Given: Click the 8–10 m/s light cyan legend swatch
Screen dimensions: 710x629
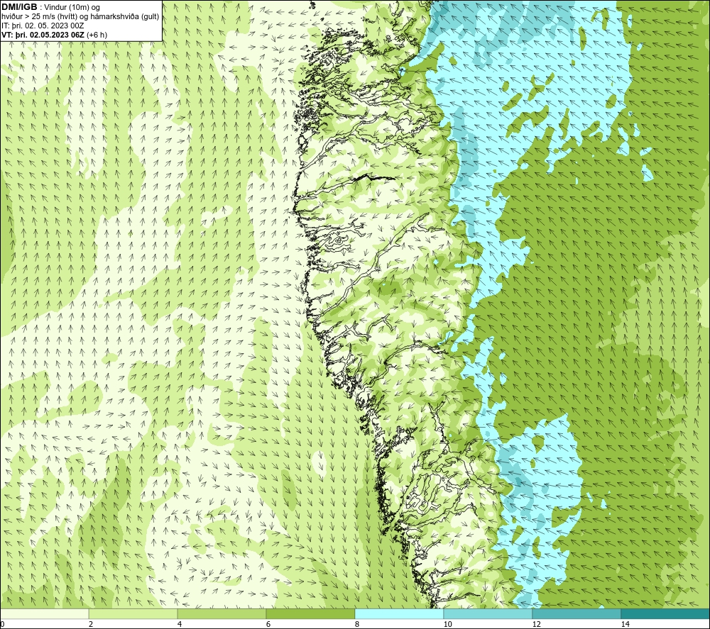Looking at the screenshot, I should pyautogui.click(x=399, y=613).
